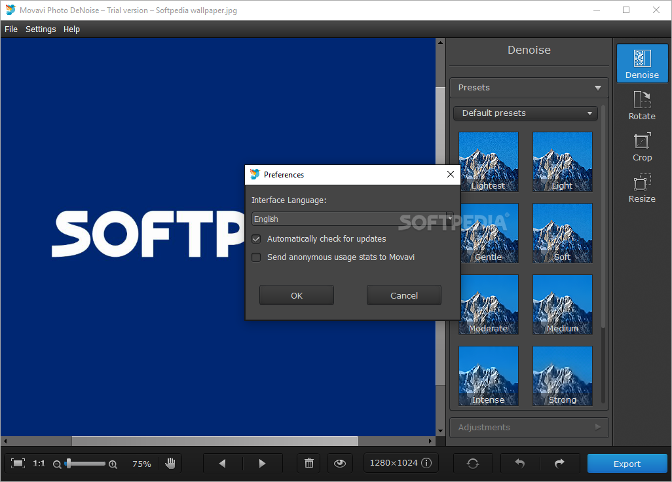This screenshot has height=482, width=672.
Task: Toggle the eye preview original button
Action: 340,463
